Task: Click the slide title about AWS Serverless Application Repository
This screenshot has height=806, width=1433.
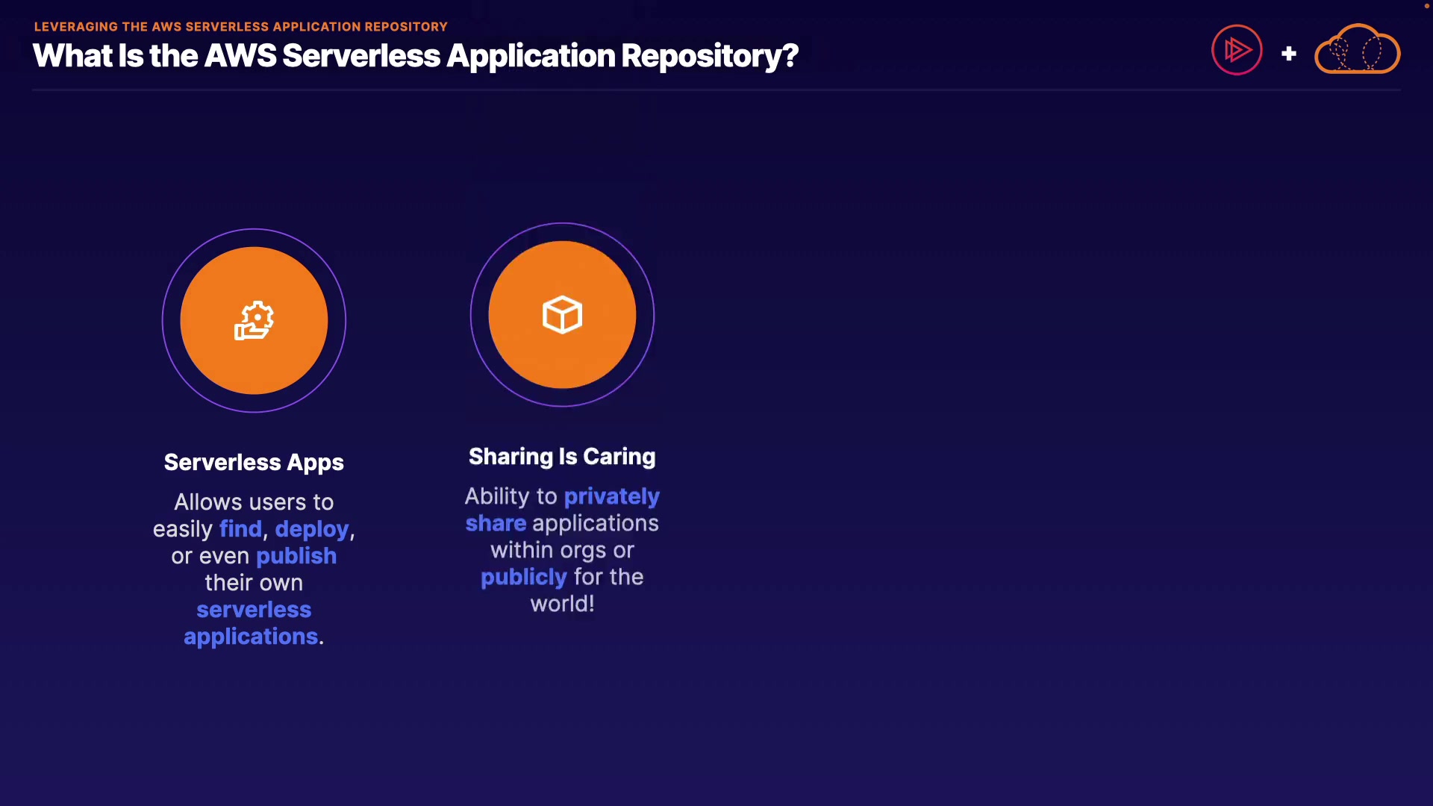Action: coord(415,56)
